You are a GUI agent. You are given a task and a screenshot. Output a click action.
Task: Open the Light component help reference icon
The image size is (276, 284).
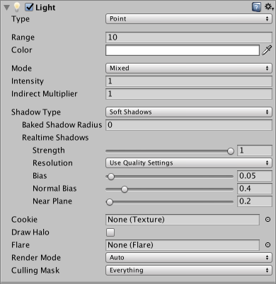256,7
